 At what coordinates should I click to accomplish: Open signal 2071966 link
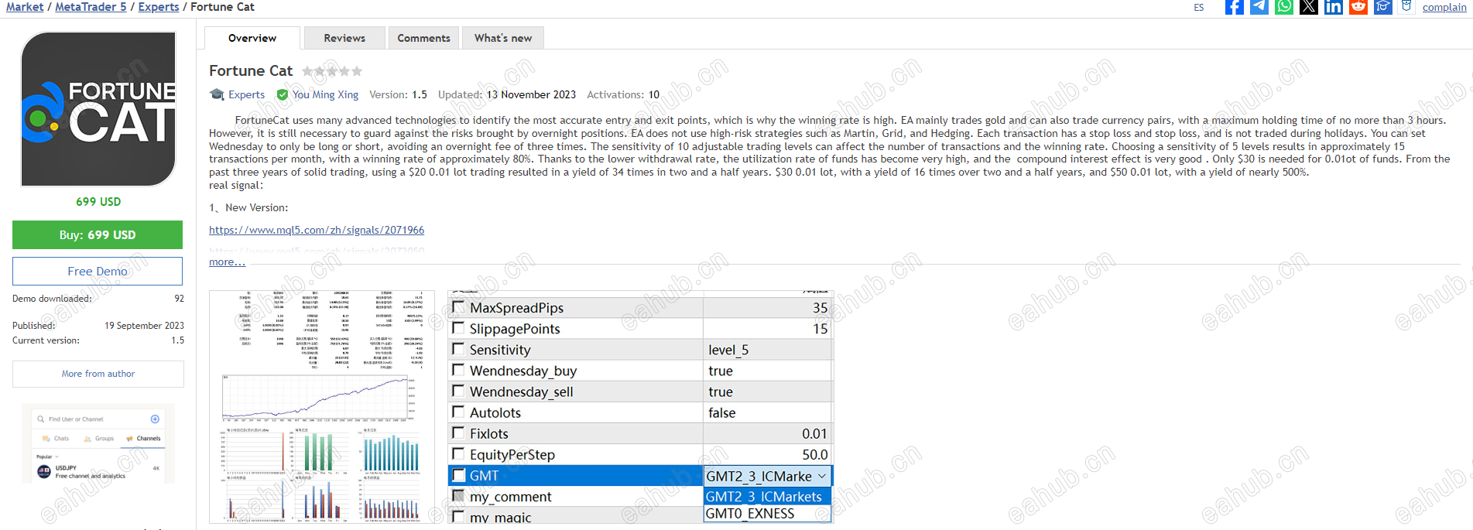317,230
